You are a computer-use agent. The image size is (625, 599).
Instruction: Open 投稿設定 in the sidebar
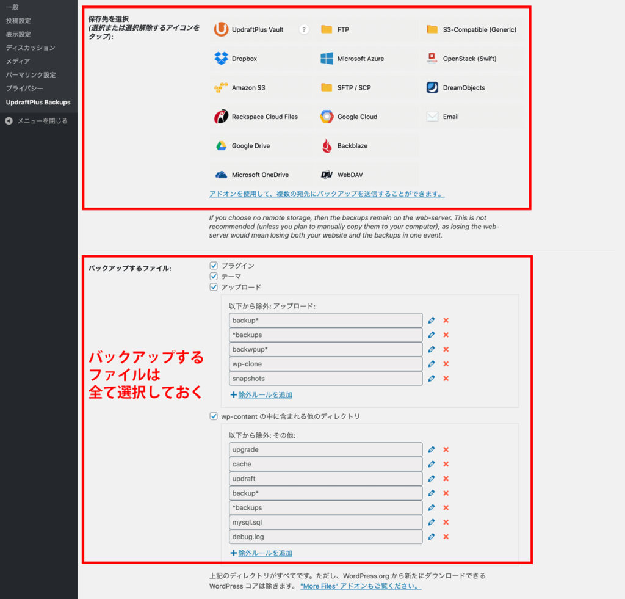point(18,21)
